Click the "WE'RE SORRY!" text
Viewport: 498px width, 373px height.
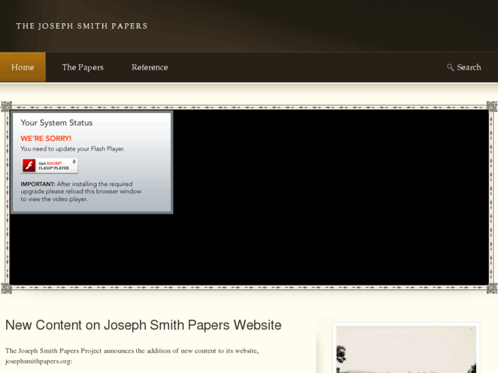coord(46,138)
